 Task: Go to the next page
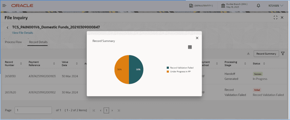(x=112, y=111)
